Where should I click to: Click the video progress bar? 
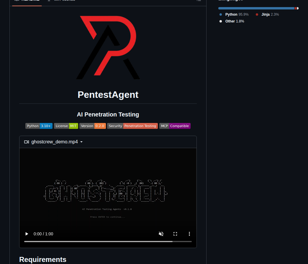click(108, 241)
